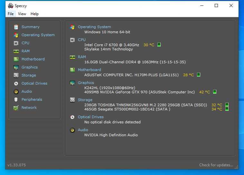Select the Summary sidebar icon
The image size is (244, 175).
click(16, 27)
